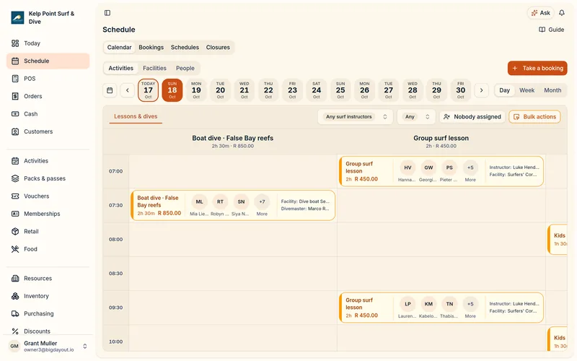The width and height of the screenshot is (577, 361).
Task: Open the Activities icon in the sidebar
Action: pyautogui.click(x=15, y=161)
